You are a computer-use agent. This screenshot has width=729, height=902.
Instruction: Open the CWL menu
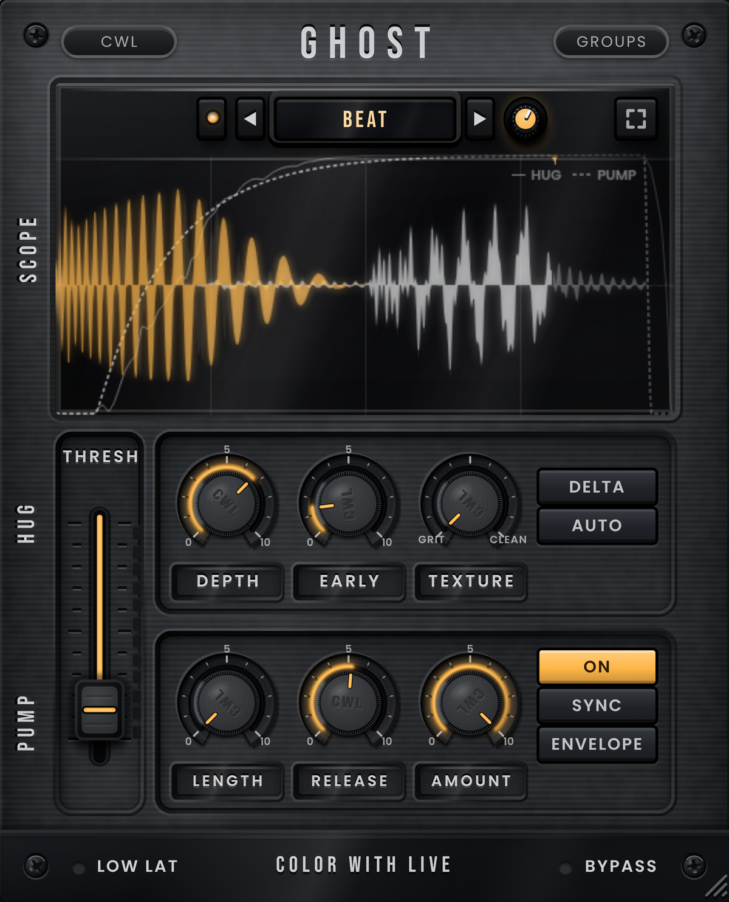coord(119,41)
